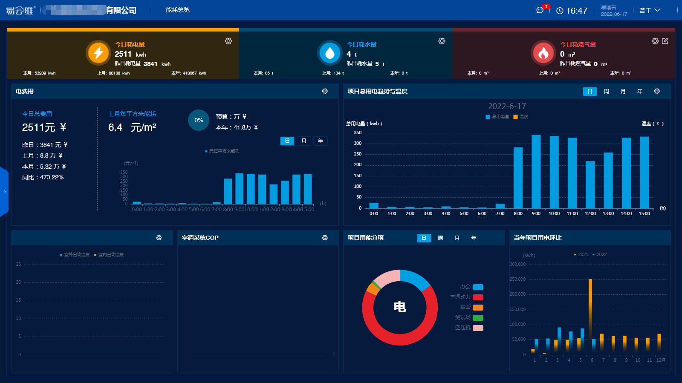
Task: Open settings gear in 电费用 panel
Action: (x=325, y=91)
